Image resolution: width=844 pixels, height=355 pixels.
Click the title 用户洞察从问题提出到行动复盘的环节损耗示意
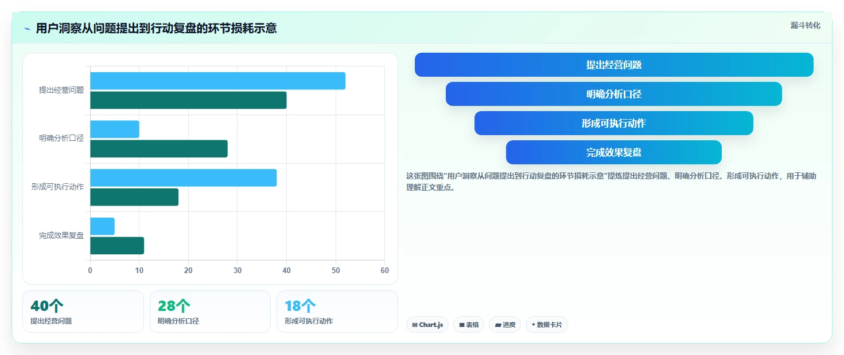tap(156, 28)
